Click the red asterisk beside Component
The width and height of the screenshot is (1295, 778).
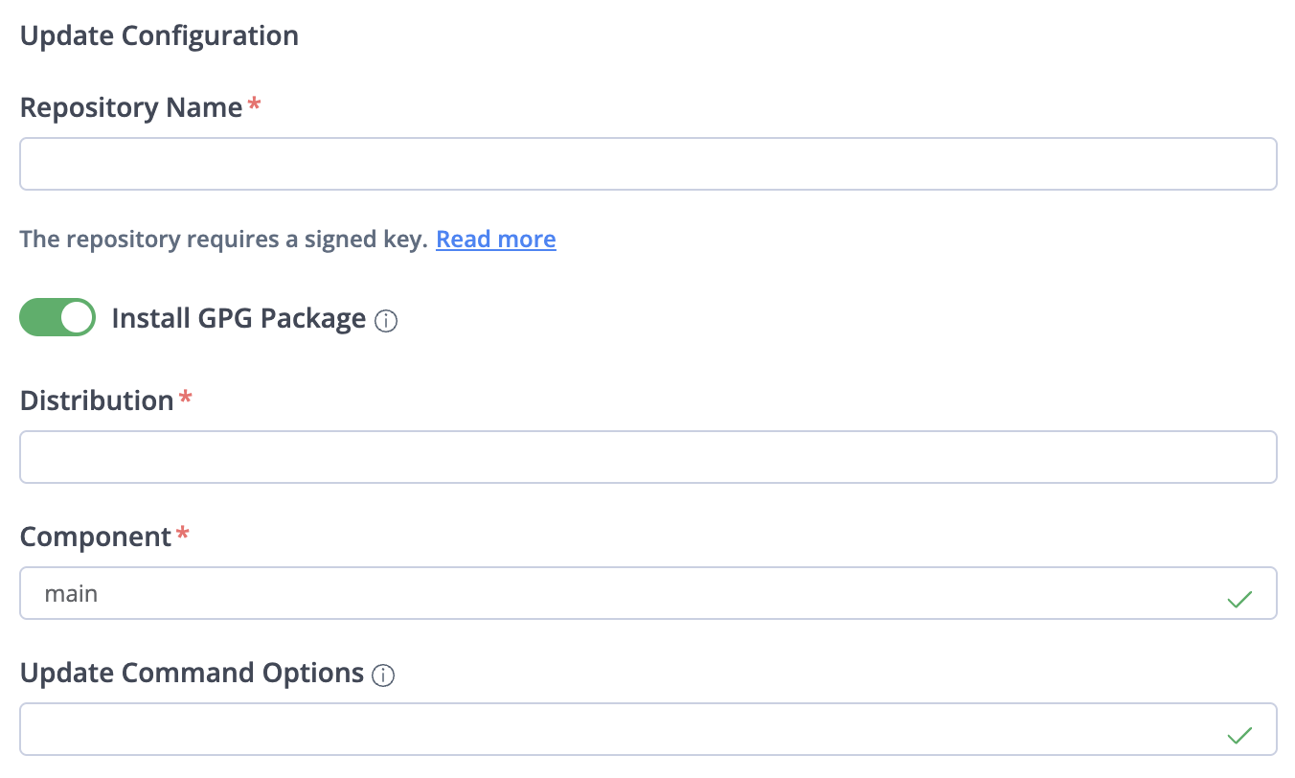(x=183, y=535)
